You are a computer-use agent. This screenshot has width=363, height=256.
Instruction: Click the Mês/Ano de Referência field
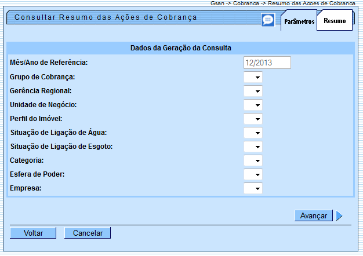point(267,63)
